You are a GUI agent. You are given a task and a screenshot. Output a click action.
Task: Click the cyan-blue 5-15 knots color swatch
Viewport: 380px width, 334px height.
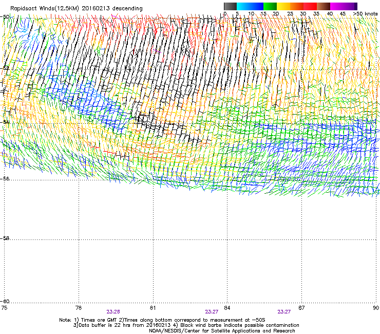250,6
